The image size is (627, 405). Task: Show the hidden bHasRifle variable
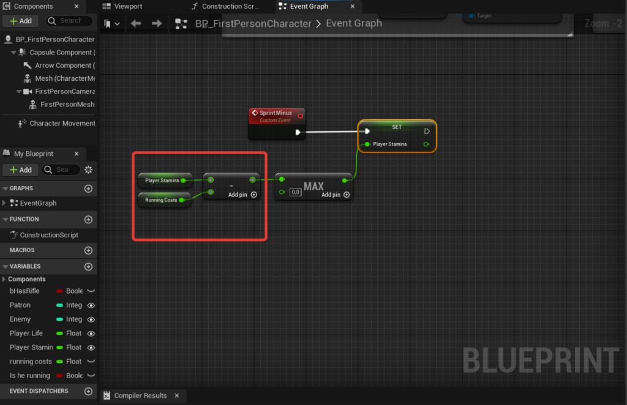91,291
